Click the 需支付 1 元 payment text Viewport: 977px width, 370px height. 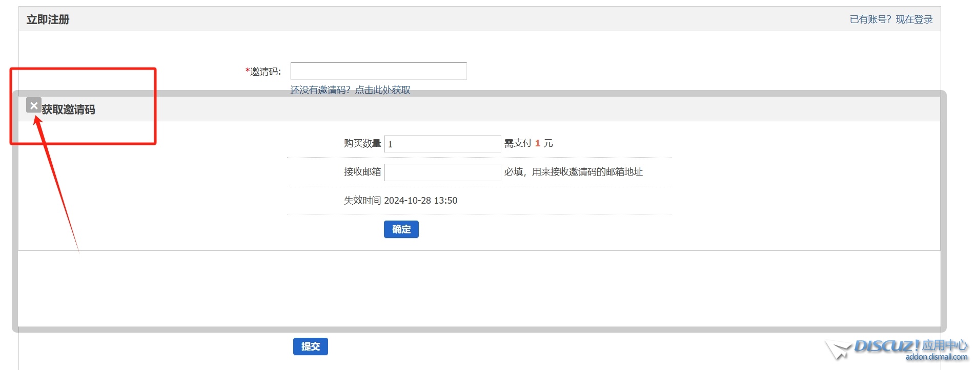(528, 143)
